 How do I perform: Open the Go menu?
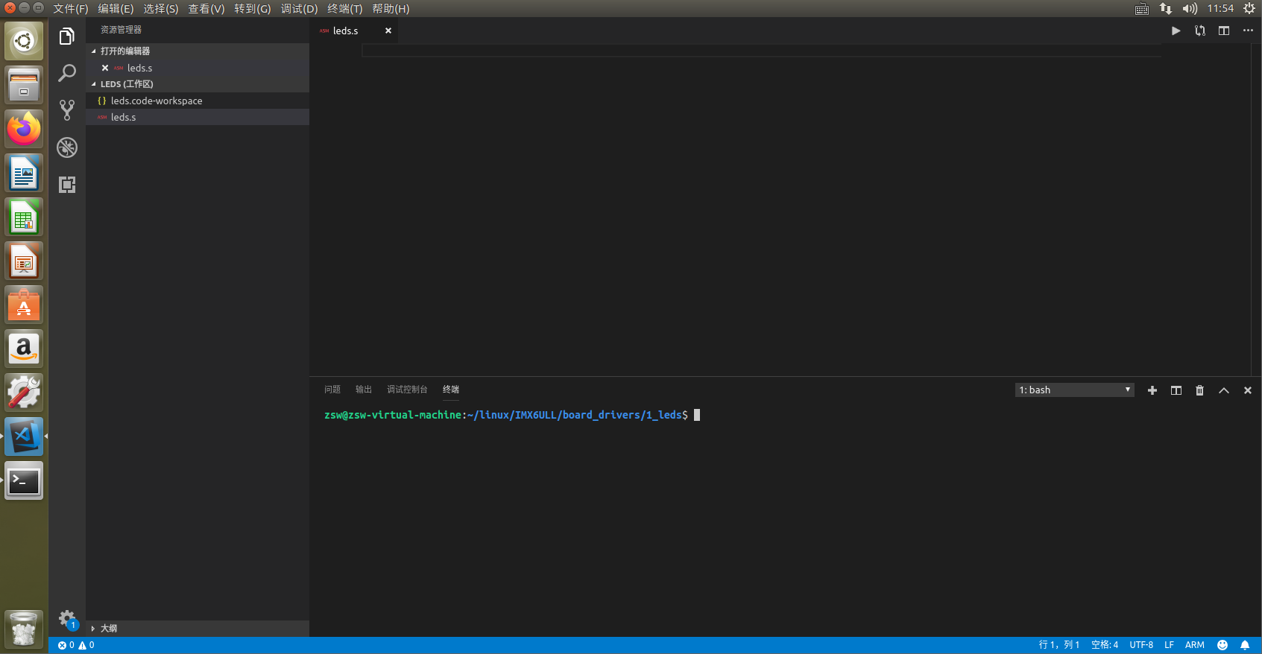tap(253, 9)
